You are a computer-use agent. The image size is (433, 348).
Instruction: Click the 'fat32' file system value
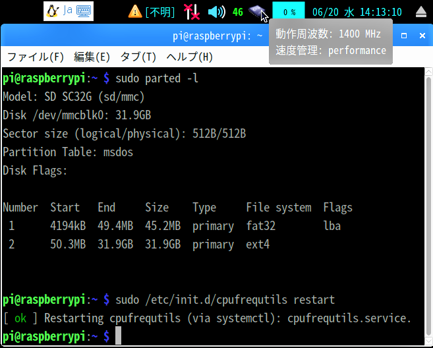[261, 226]
